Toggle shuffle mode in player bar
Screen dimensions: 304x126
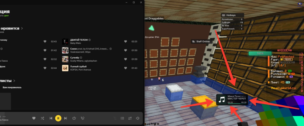pos(42,118)
